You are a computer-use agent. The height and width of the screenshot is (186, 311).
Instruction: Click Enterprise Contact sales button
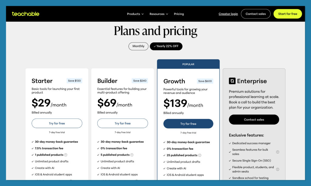click(x=254, y=119)
